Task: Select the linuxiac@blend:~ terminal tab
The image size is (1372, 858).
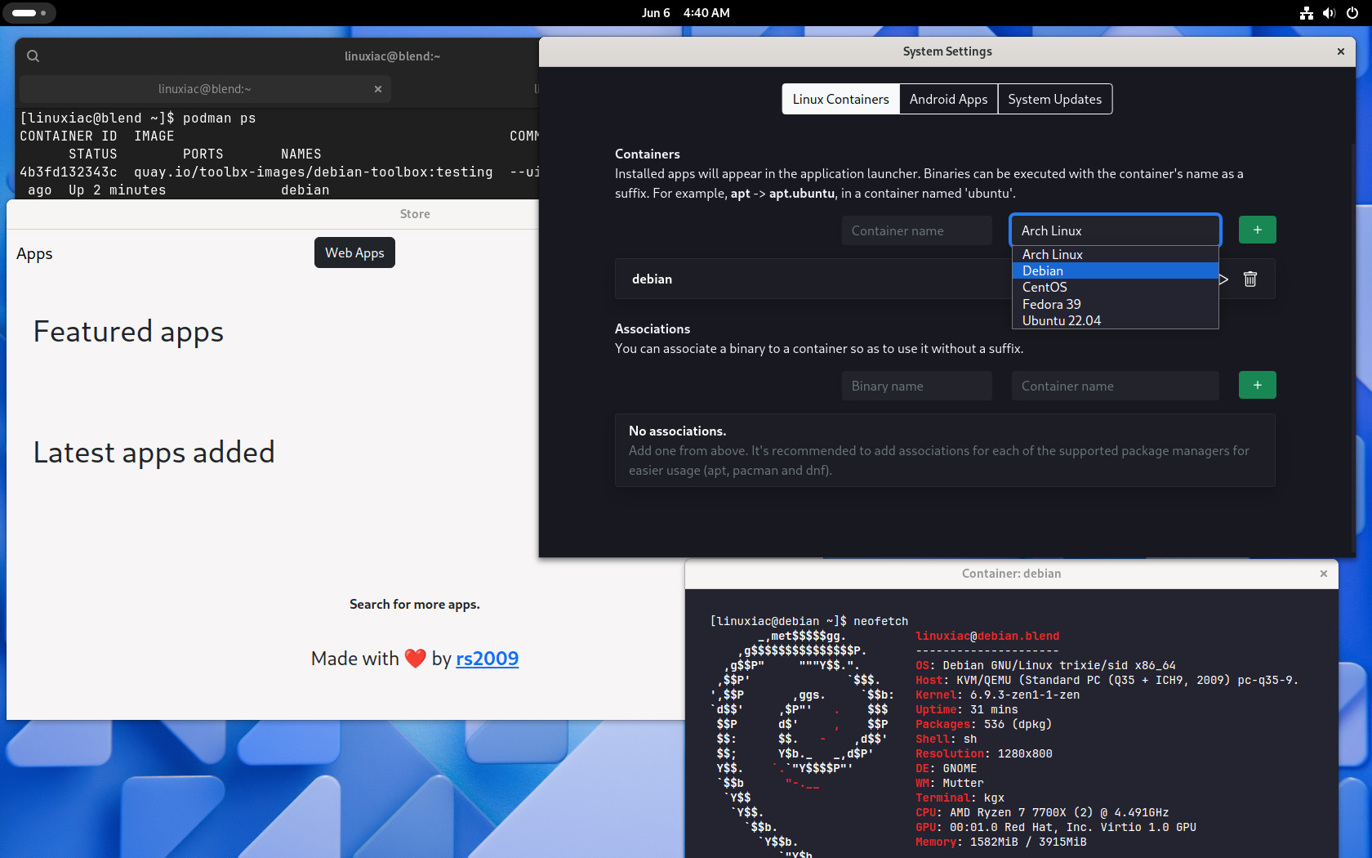Action: tap(205, 89)
